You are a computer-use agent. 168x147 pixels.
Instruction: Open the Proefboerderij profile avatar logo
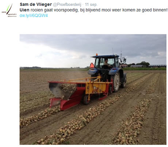coord(9,10)
